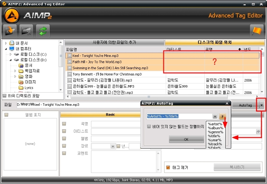Click the file icon of Faith Hill - Joy To The World.mp3

pos(69,62)
